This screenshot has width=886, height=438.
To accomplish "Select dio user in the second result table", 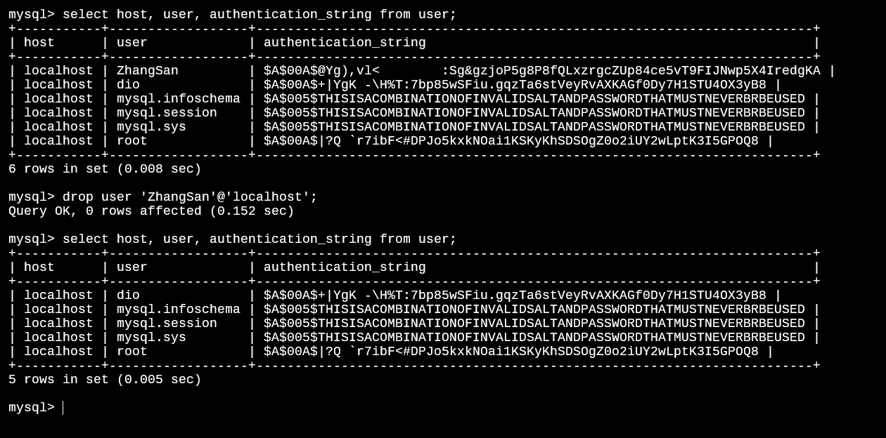I will coord(128,296).
